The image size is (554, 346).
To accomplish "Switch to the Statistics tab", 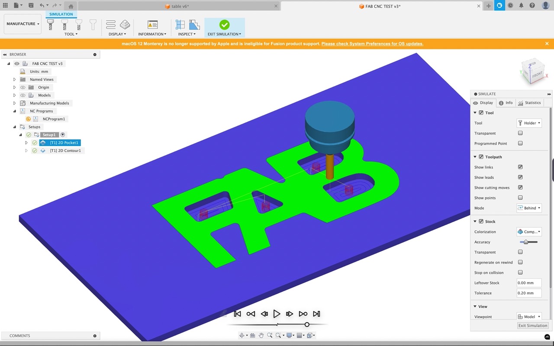I will (x=529, y=103).
